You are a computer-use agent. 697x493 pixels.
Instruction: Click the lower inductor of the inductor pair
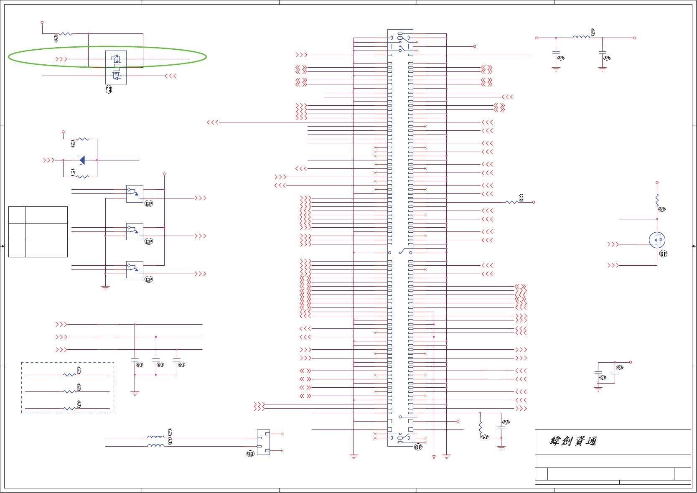coord(156,446)
